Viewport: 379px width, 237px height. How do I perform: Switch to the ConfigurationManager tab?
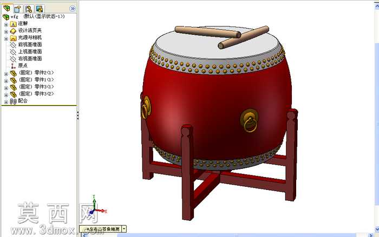(29, 9)
